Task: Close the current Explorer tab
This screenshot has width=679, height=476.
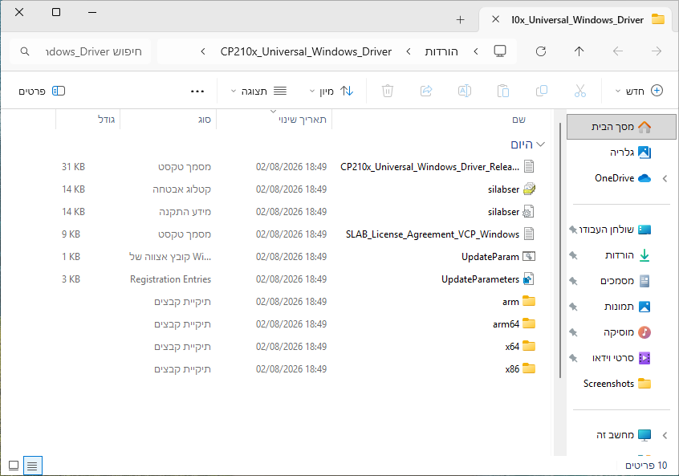Action: [496, 19]
